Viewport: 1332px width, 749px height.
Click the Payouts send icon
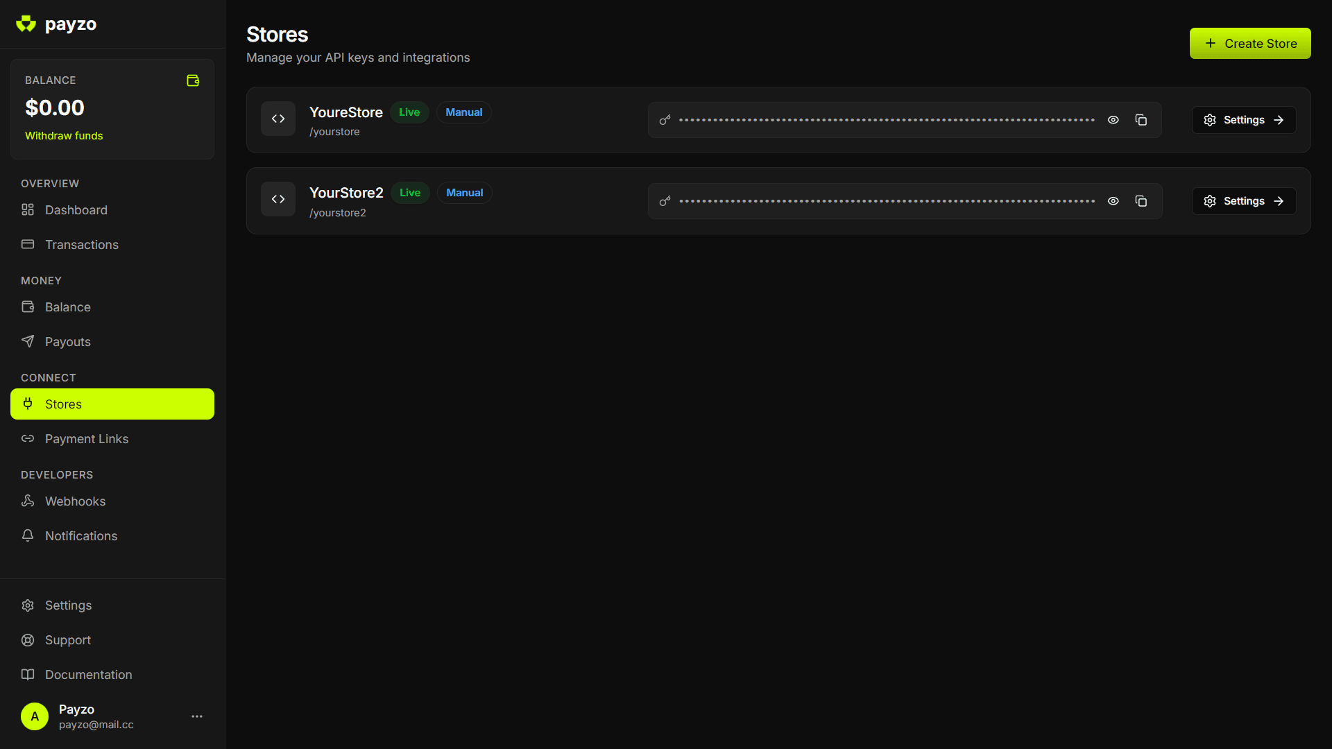click(x=28, y=341)
